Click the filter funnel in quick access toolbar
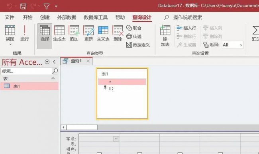This screenshot has height=154, width=259. pyautogui.click(x=47, y=6)
